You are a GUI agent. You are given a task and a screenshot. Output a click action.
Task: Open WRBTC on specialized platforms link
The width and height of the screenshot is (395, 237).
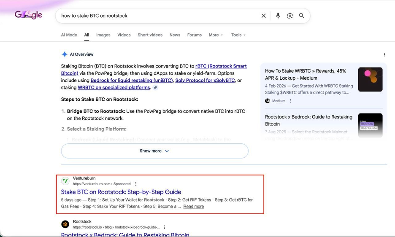(x=114, y=87)
